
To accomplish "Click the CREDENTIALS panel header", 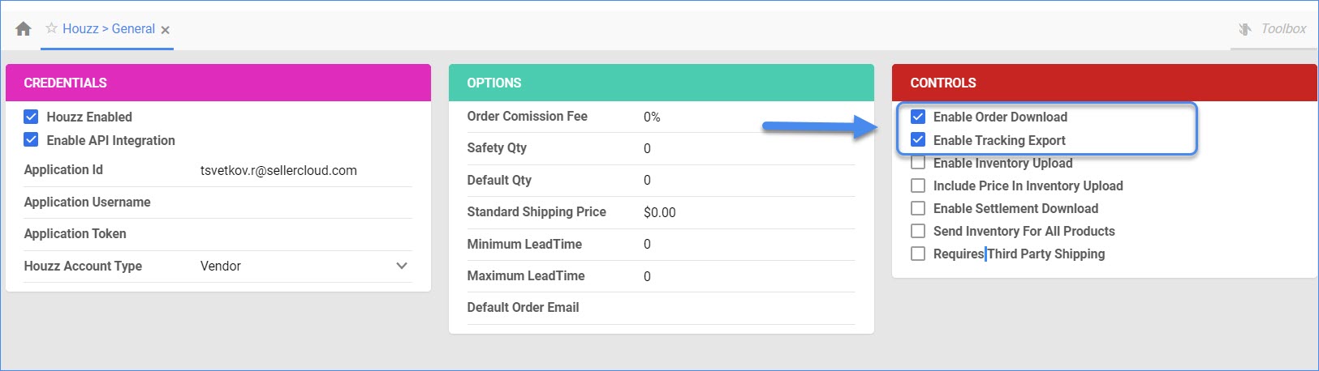I will [218, 83].
